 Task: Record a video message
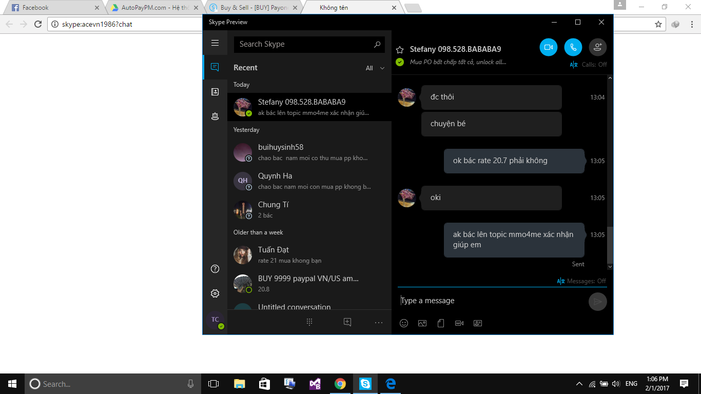pos(459,323)
